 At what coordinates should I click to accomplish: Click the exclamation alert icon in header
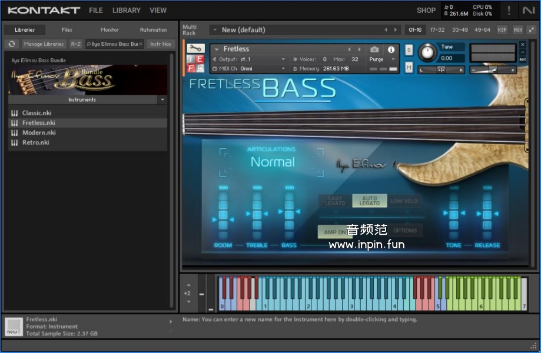tap(509, 10)
